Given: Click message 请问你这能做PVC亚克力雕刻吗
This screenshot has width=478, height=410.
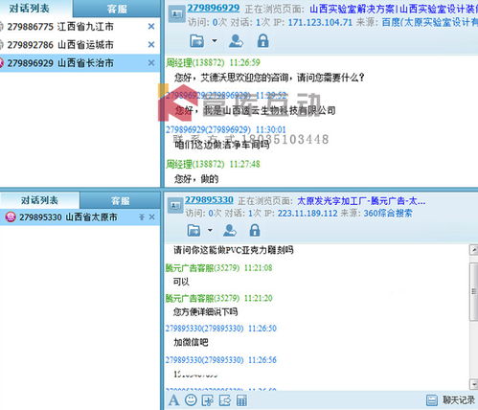Looking at the screenshot, I should coord(234,250).
